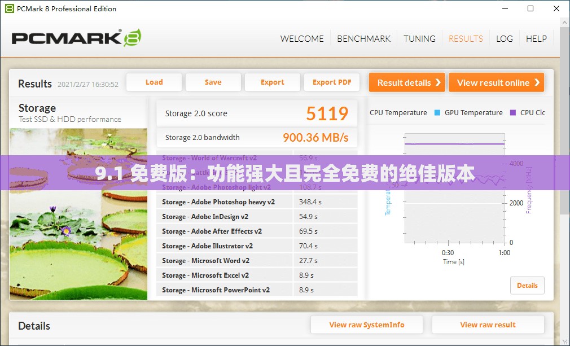Expand Result details
The width and height of the screenshot is (570, 346).
tap(407, 82)
